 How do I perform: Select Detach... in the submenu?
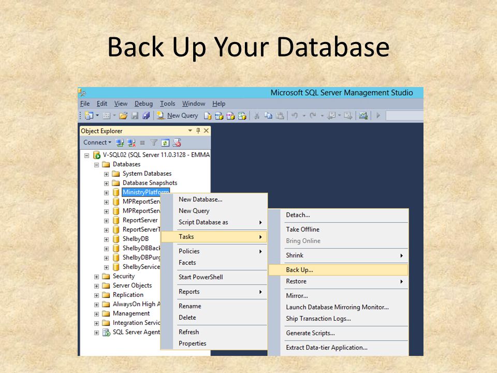338,215
